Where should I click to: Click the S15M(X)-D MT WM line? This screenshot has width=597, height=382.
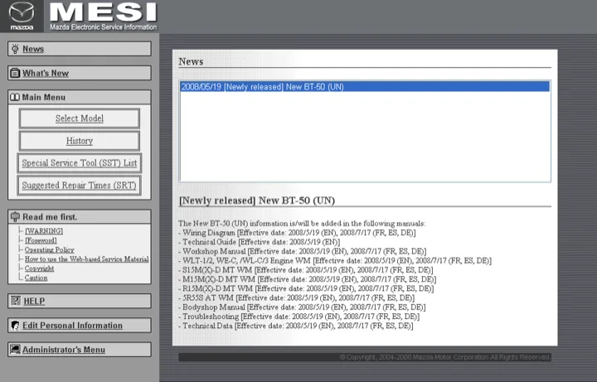click(x=306, y=270)
